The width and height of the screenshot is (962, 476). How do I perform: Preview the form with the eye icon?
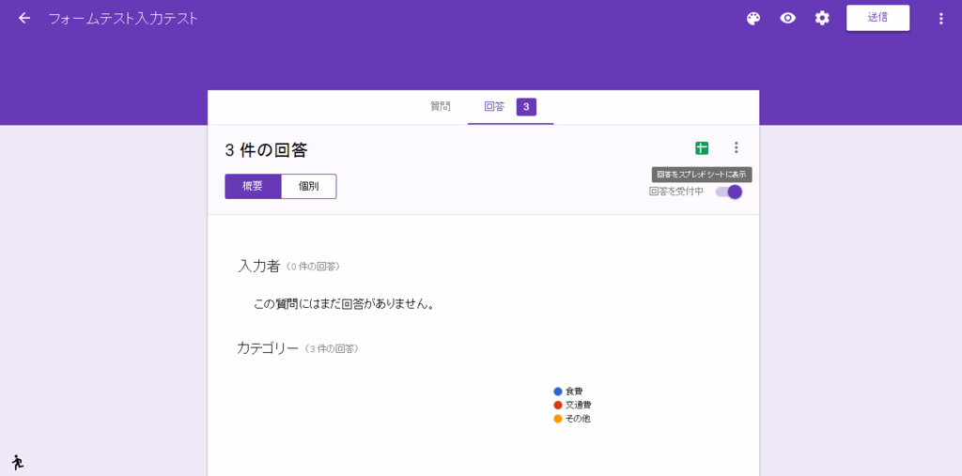coord(788,19)
